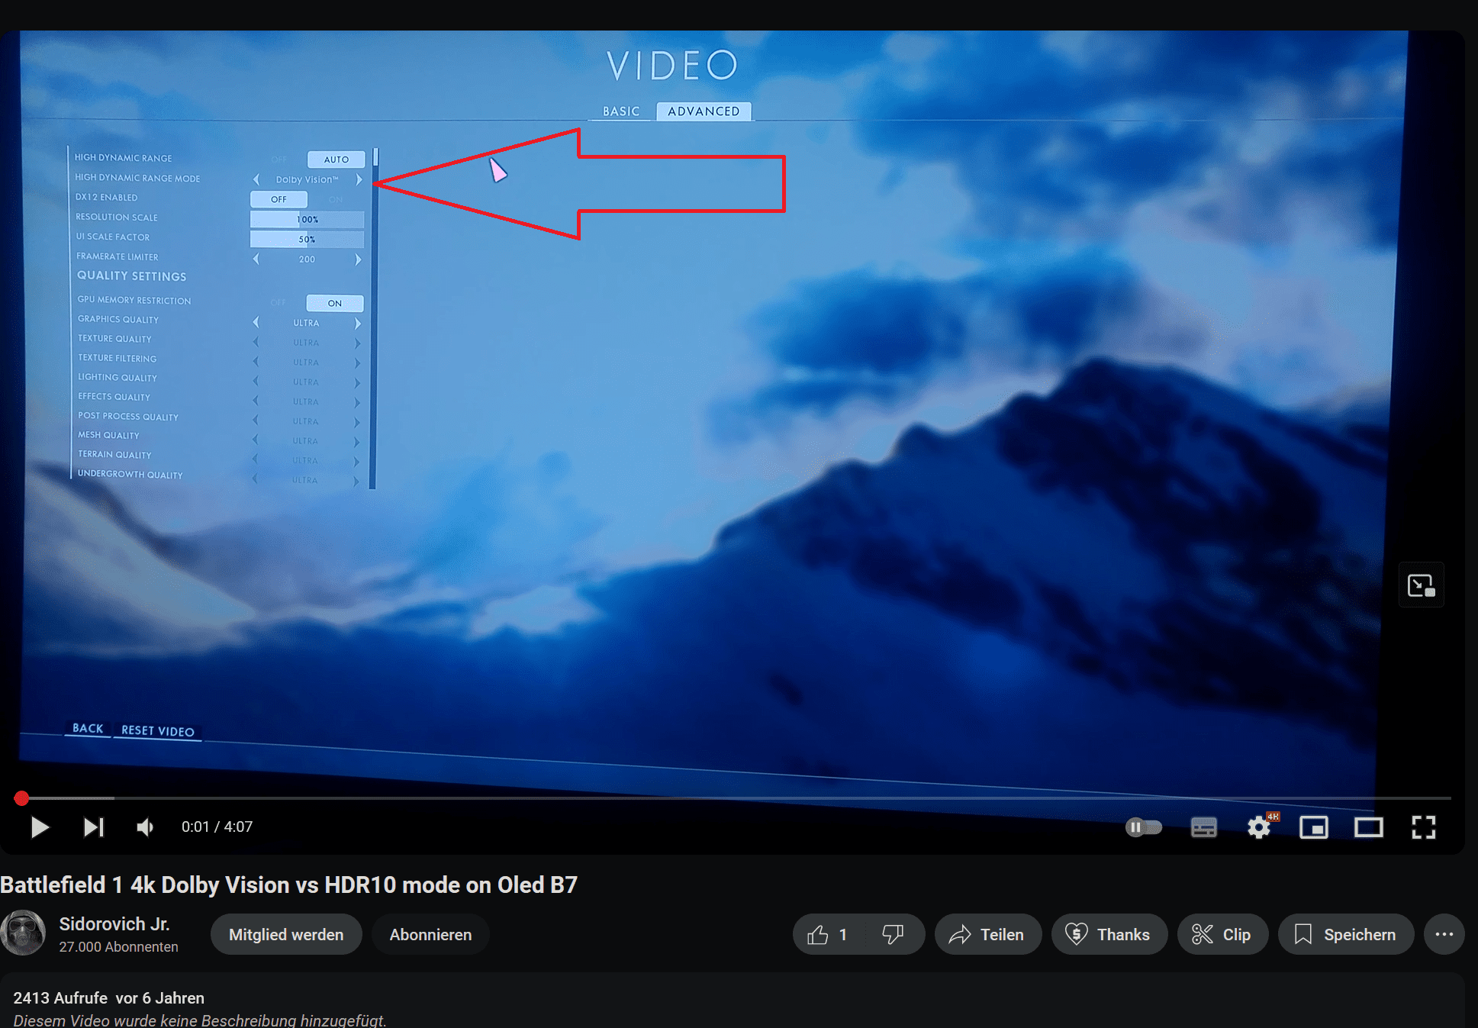
Task: Set DX12 Enabled to OFF
Action: [x=279, y=199]
